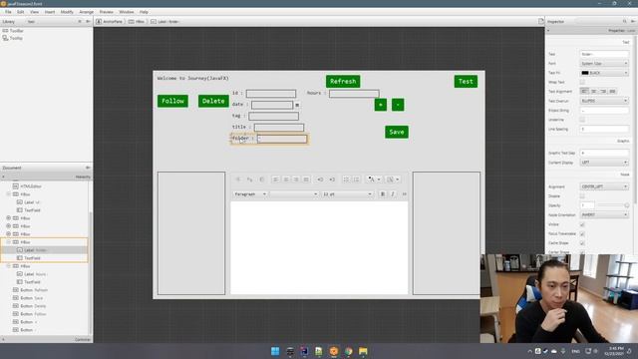Open the Content Display dropdown

tap(604, 163)
